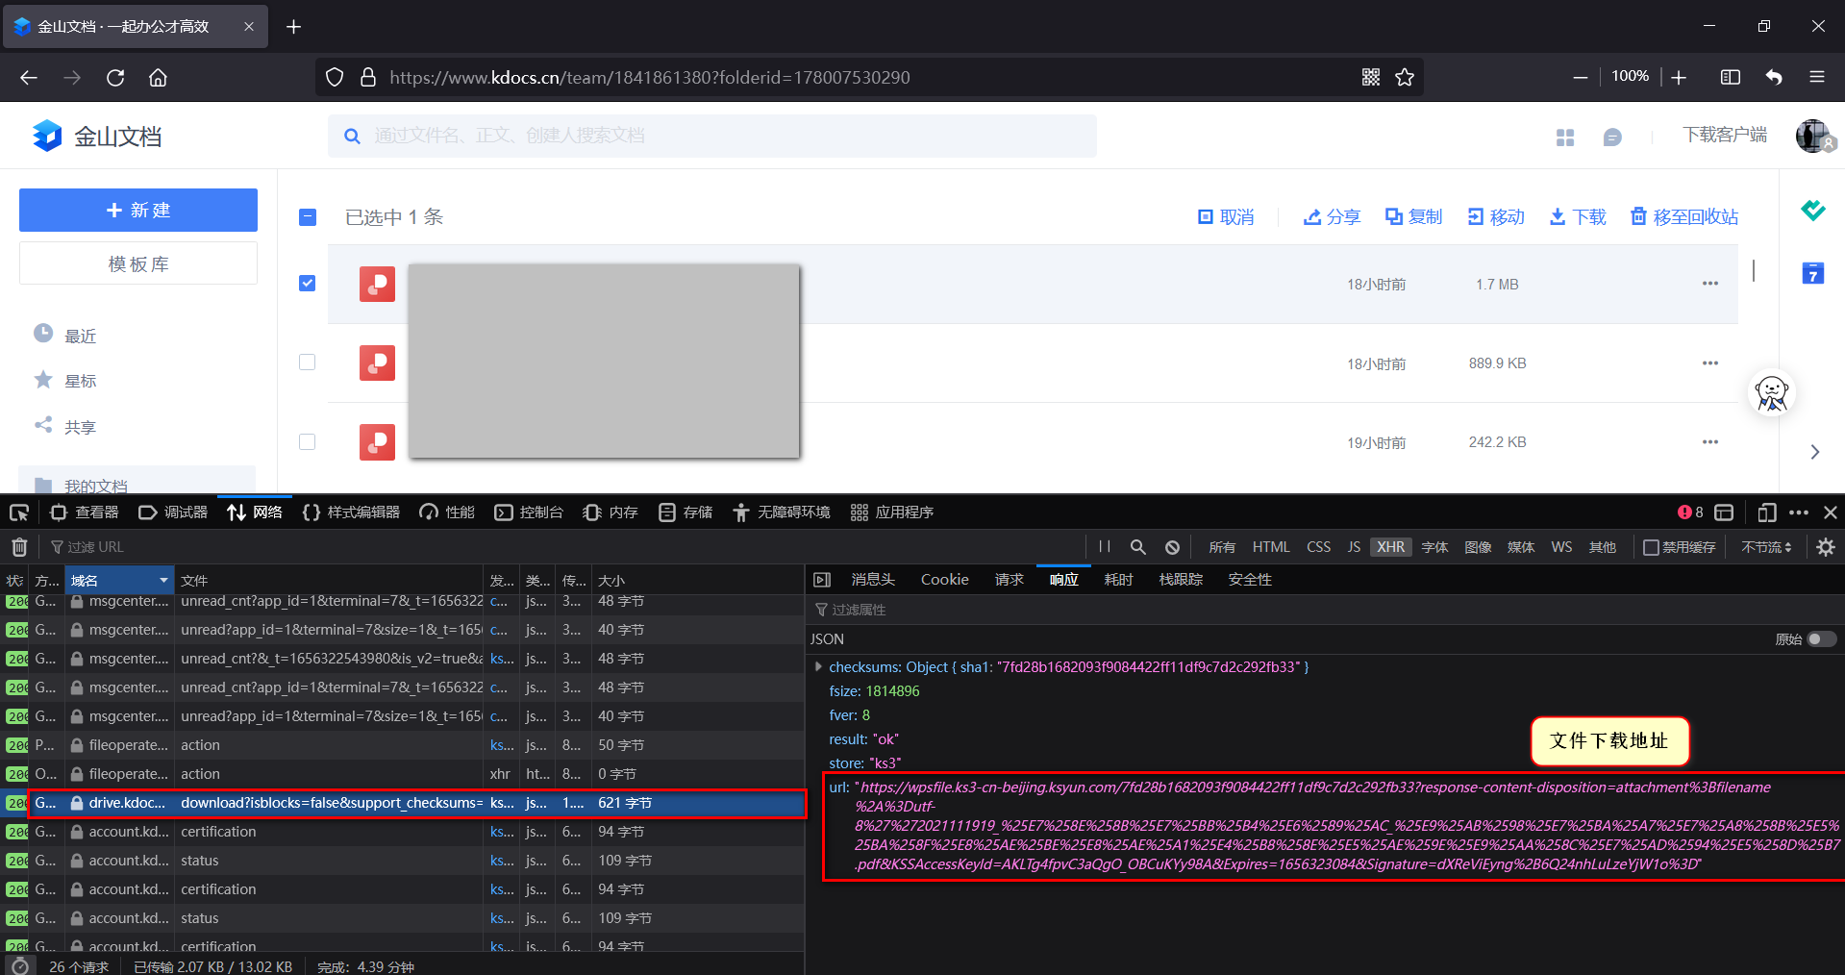Image resolution: width=1845 pixels, height=975 pixels.
Task: Close the devtools panel
Action: [x=1831, y=512]
